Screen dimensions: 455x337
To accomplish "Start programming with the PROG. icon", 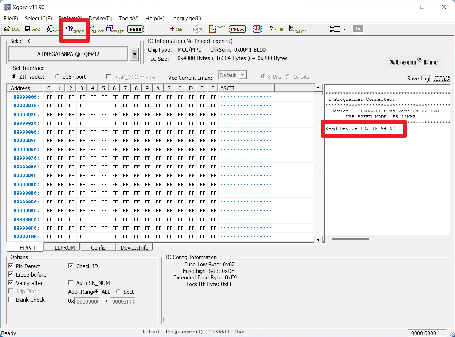I will click(238, 29).
